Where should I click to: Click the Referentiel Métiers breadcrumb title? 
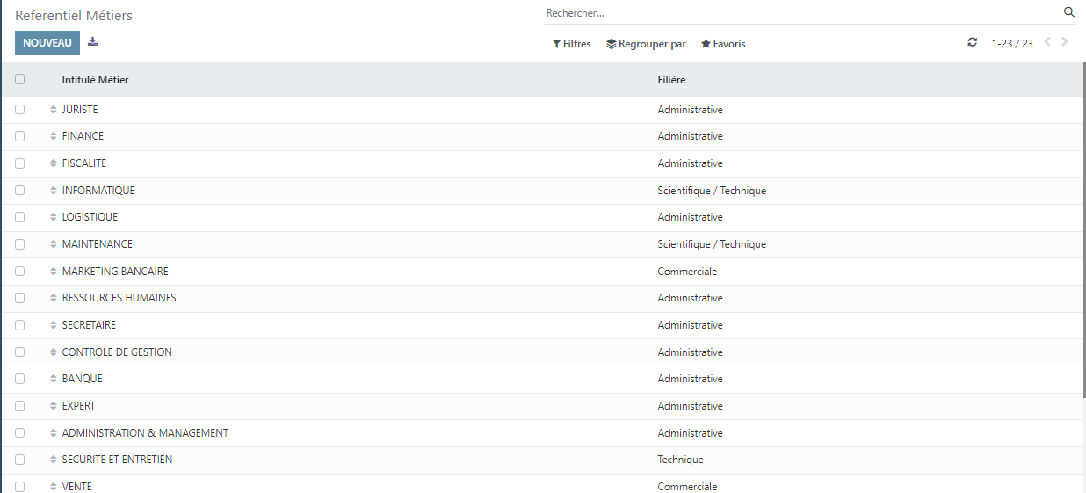(74, 16)
